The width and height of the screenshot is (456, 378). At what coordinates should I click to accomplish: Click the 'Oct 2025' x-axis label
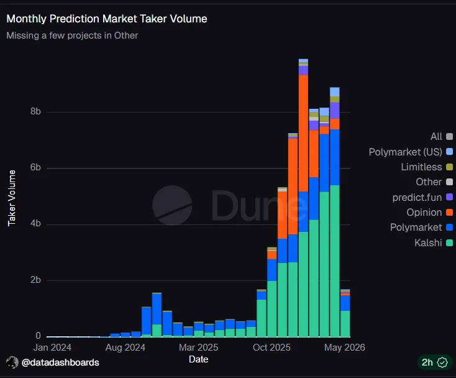271,348
